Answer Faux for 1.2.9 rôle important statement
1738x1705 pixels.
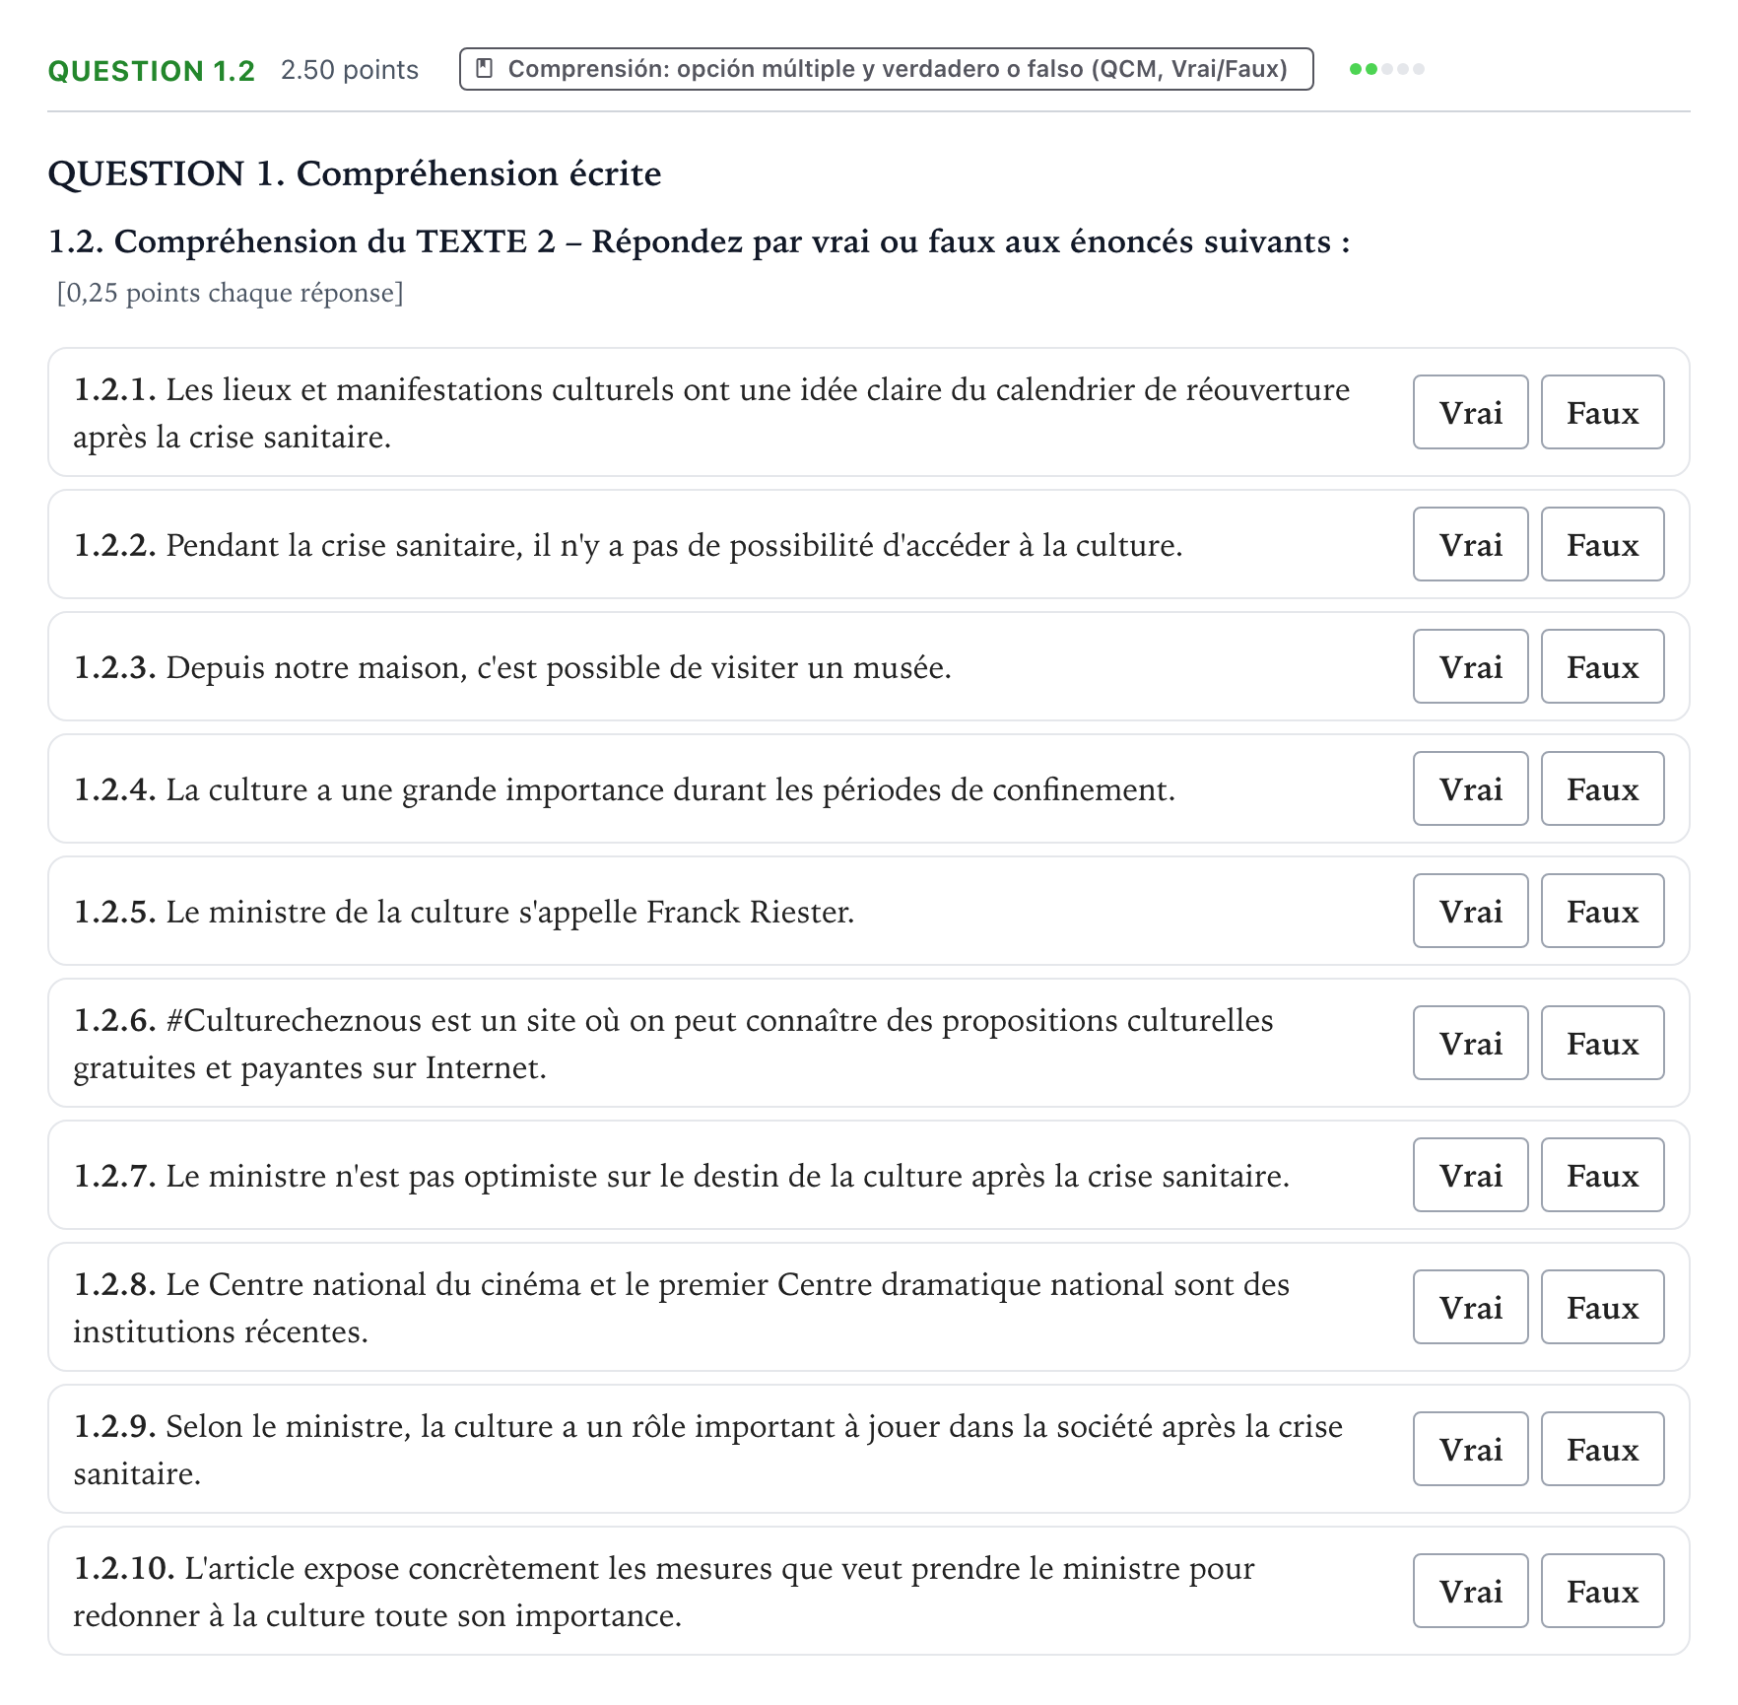click(x=1602, y=1449)
